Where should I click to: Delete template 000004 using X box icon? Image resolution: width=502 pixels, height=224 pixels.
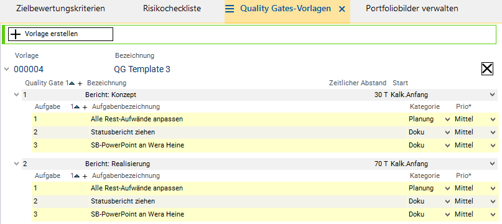pyautogui.click(x=487, y=68)
